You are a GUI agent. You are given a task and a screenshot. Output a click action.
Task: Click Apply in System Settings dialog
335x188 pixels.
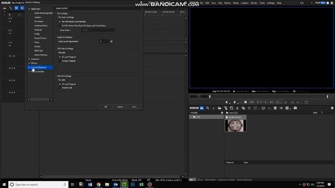point(134,107)
